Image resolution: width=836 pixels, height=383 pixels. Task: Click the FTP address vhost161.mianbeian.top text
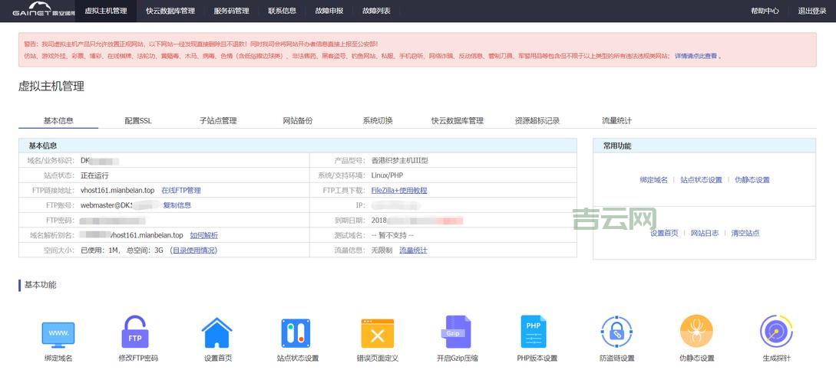117,191
